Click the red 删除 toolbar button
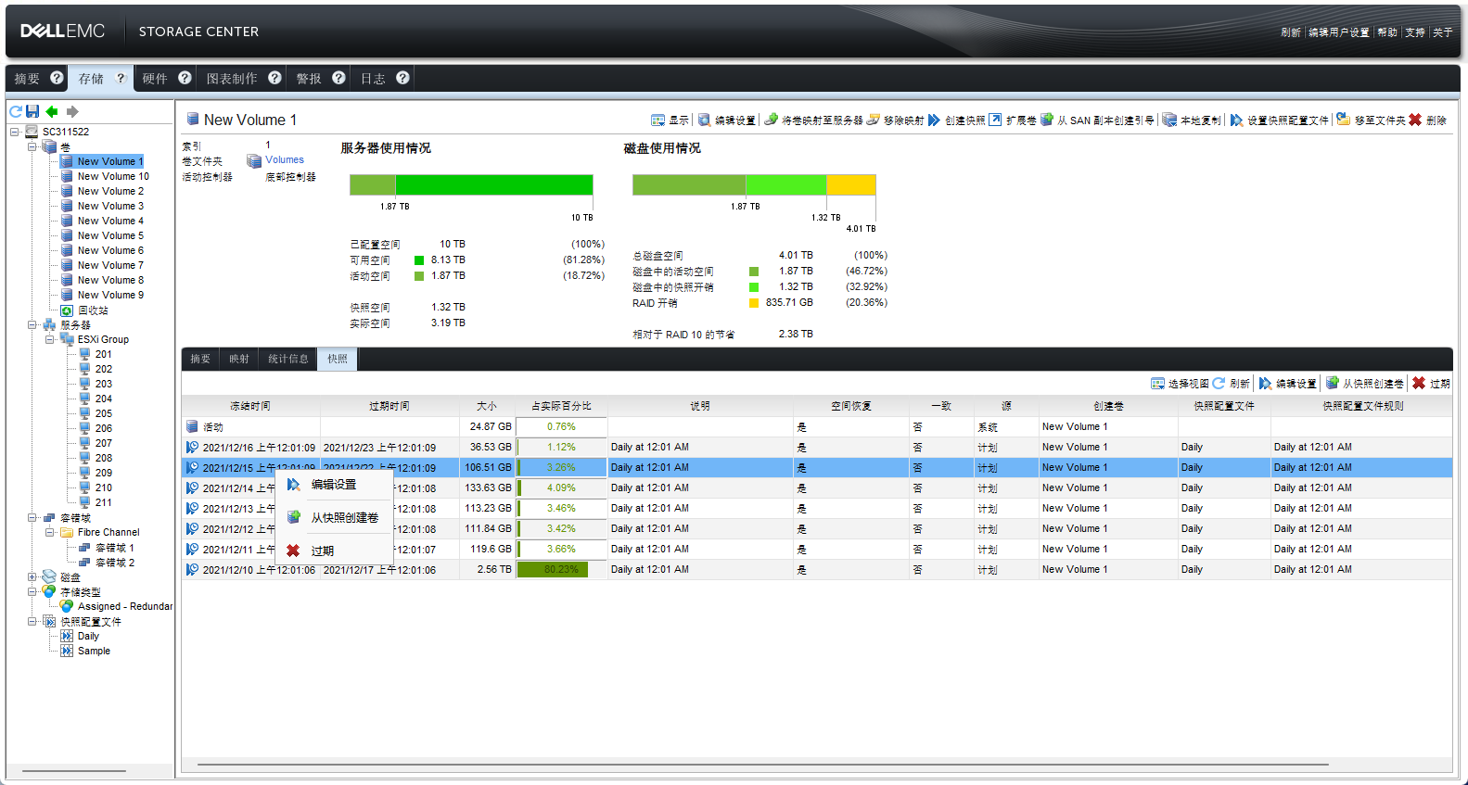 (x=1428, y=120)
